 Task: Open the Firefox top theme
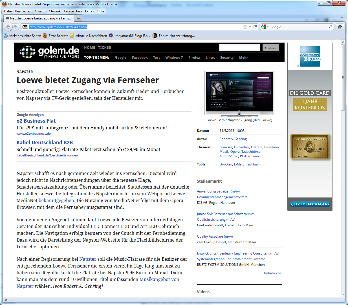pos(194,57)
